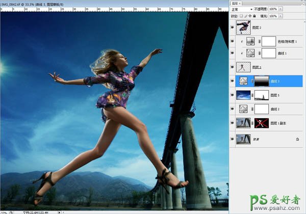Hide the 背景 layer eye icon
Viewport: 306px width, 214px height.
coord(233,138)
